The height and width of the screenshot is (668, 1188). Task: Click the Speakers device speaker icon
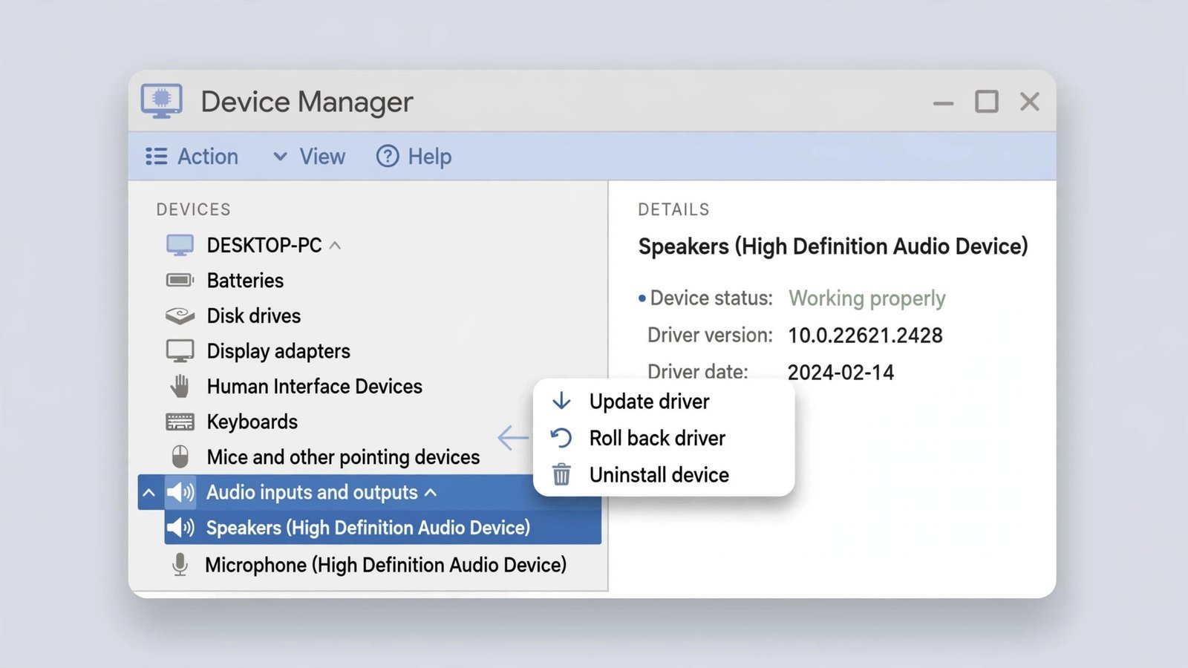point(180,528)
